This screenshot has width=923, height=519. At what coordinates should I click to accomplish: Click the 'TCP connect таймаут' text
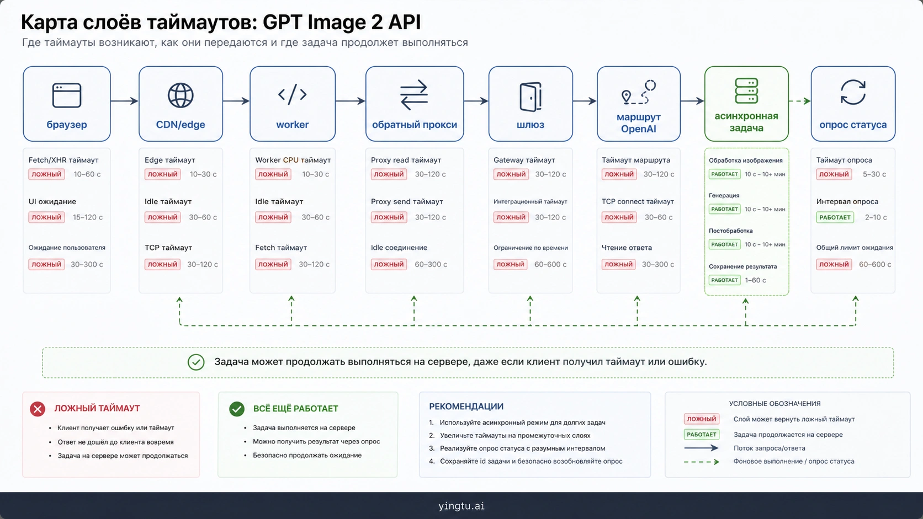pyautogui.click(x=638, y=202)
